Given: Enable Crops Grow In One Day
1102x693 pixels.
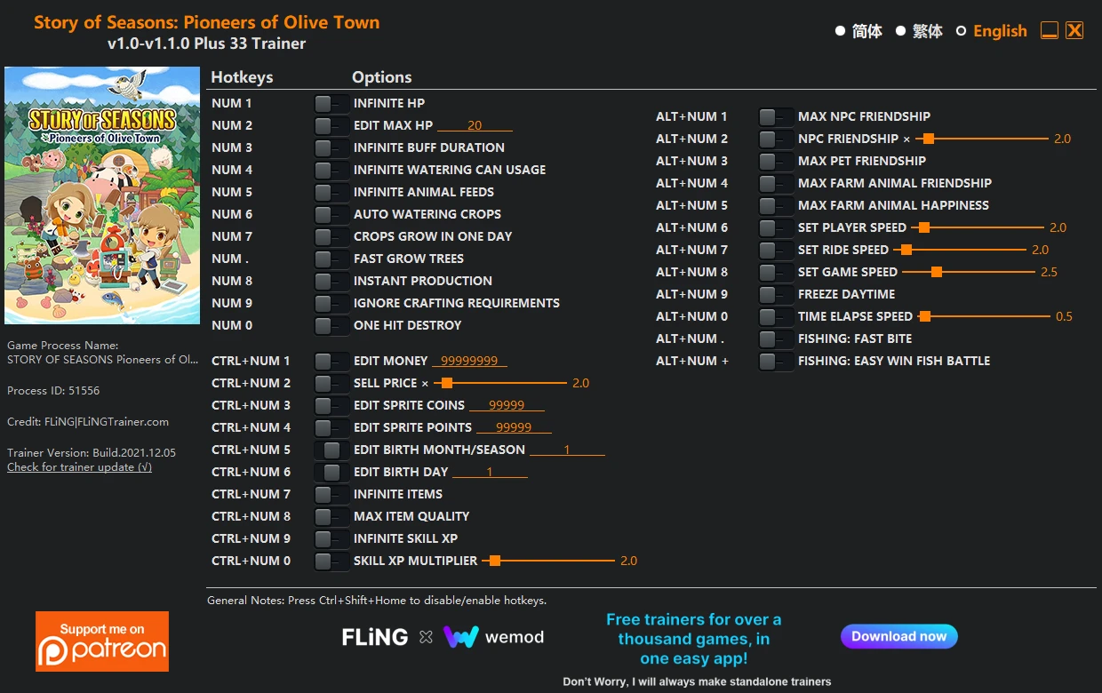Looking at the screenshot, I should (331, 236).
